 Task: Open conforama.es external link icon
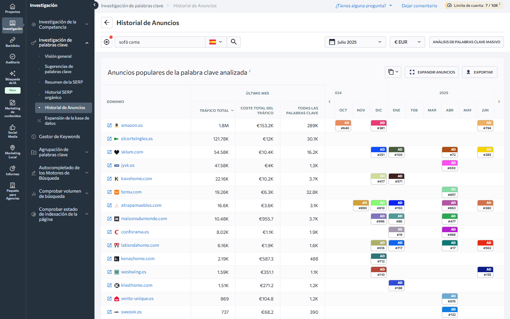click(109, 232)
